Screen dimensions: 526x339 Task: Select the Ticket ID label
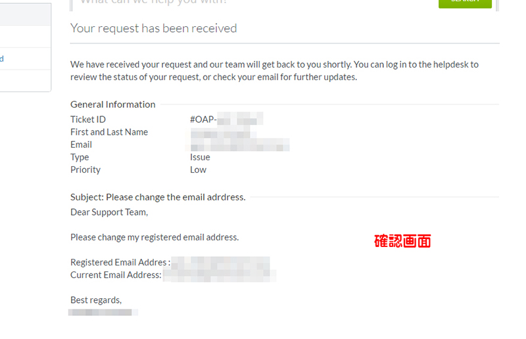88,119
